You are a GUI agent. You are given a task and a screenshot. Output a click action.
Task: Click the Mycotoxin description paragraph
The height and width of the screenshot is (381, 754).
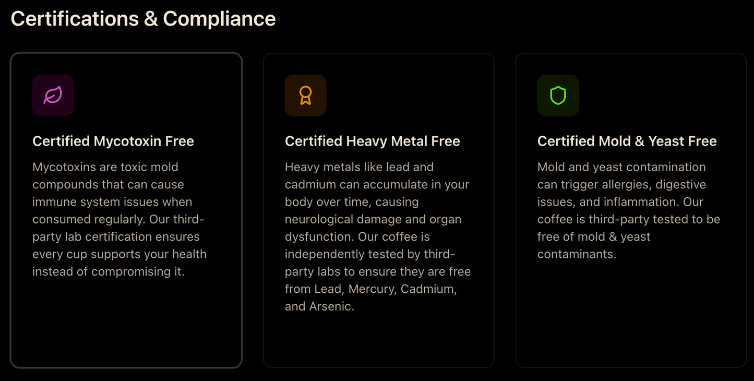click(120, 219)
